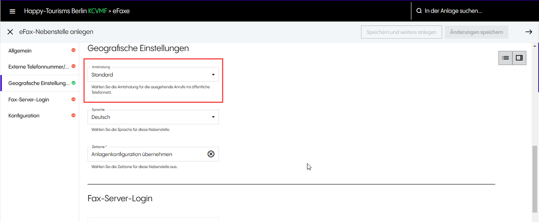Open the Konfiguration section
This screenshot has height=222, width=539.
pyautogui.click(x=24, y=116)
